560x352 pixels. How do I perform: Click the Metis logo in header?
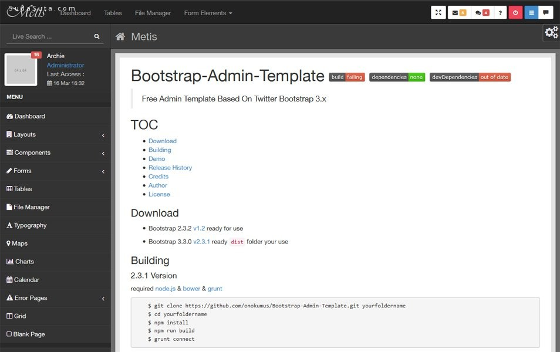(x=27, y=11)
